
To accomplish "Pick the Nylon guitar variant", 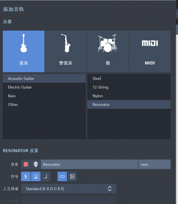I will click(129, 96).
